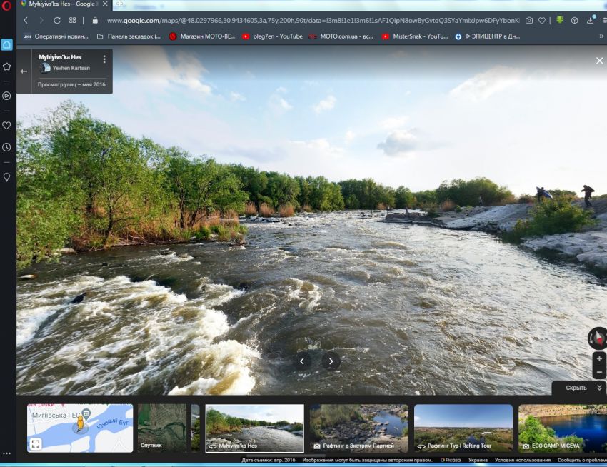Click 'Дата съемки: апр. 2016' footer text

pos(269,460)
